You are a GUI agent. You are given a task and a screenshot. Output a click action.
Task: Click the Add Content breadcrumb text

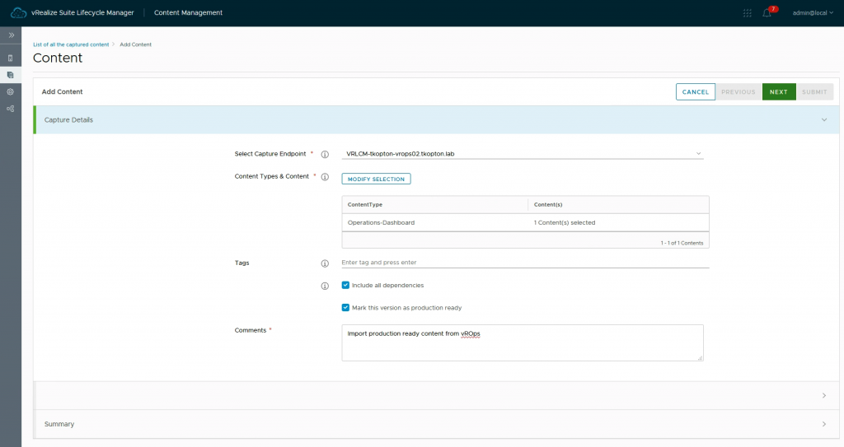pyautogui.click(x=136, y=44)
